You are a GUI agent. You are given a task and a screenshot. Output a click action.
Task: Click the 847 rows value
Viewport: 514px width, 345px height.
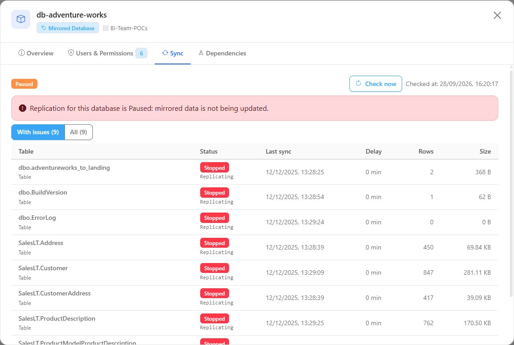tap(428, 272)
